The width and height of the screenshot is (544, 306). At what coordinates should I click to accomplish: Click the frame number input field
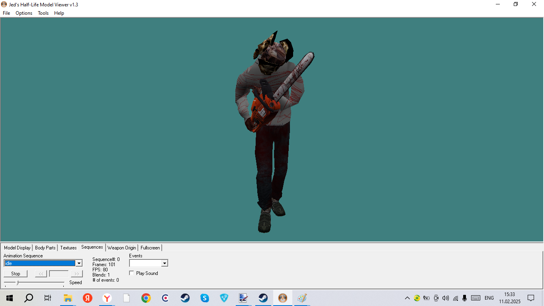tap(59, 274)
